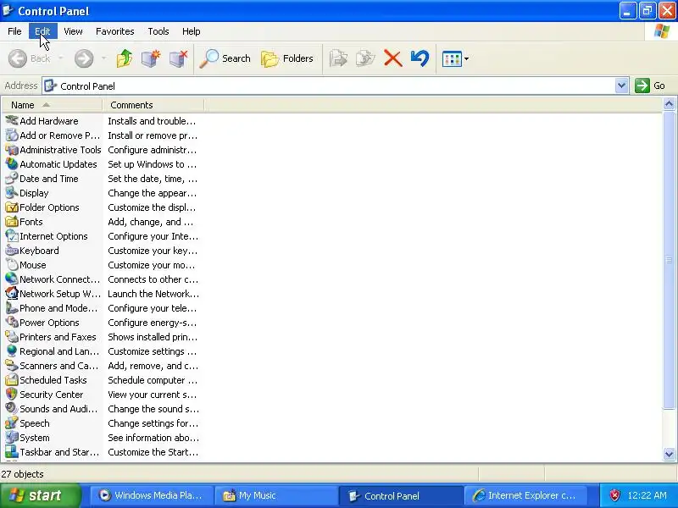Sort by the Name column header
The height and width of the screenshot is (508, 678).
52,105
